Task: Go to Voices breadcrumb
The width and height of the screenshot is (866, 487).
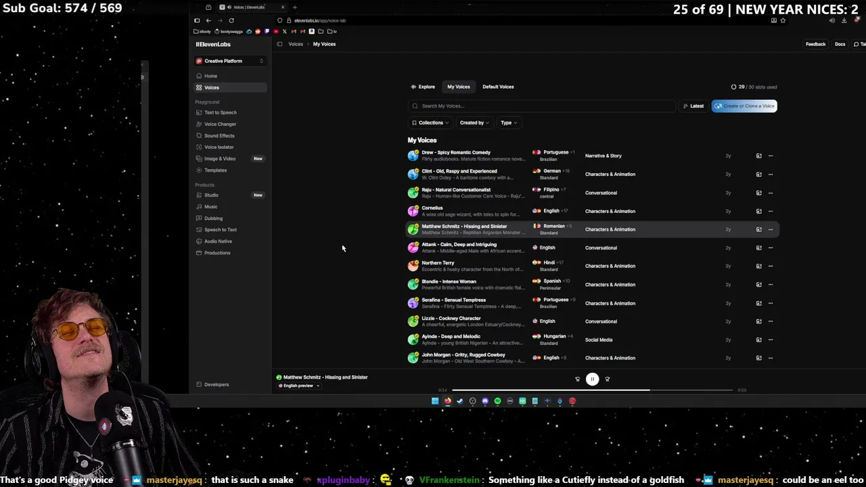Action: point(296,44)
